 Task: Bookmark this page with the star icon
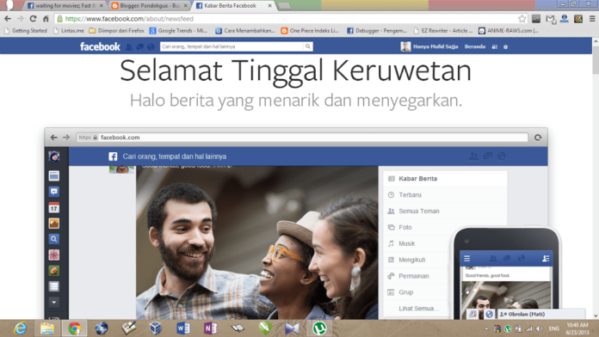tap(522, 19)
